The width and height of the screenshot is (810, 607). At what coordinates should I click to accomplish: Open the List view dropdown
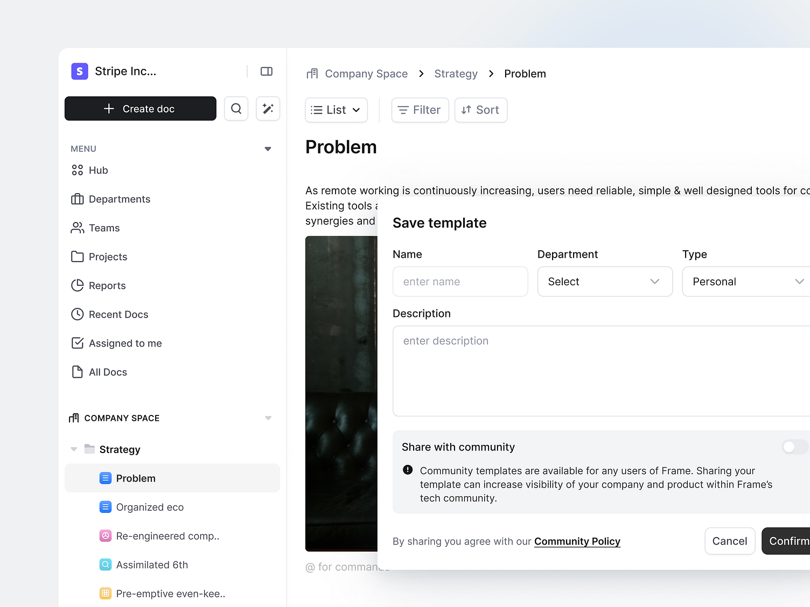click(x=336, y=110)
